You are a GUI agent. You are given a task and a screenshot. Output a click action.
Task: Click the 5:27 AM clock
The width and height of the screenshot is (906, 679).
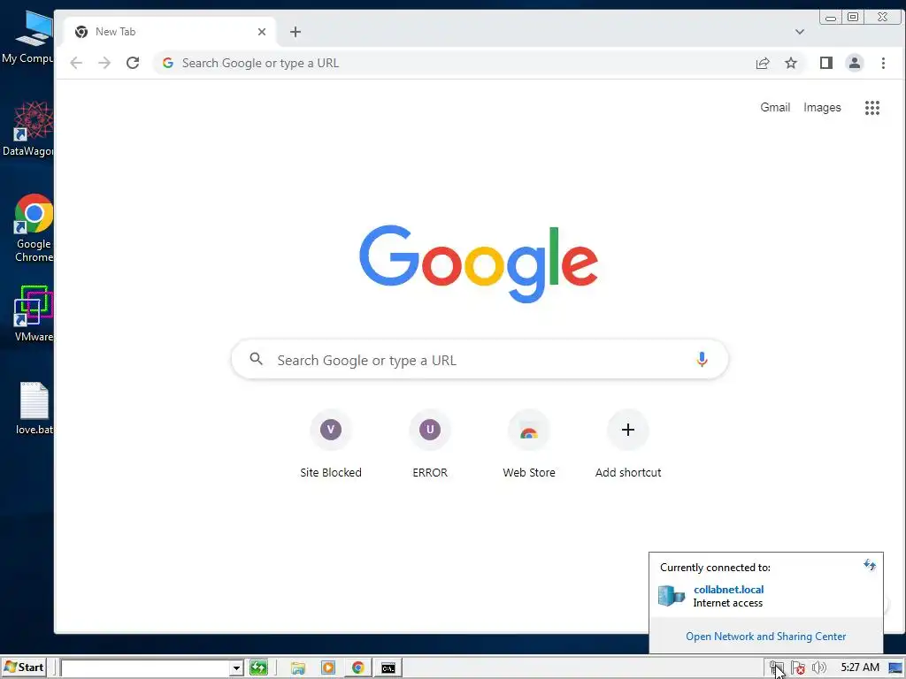pyautogui.click(x=860, y=668)
